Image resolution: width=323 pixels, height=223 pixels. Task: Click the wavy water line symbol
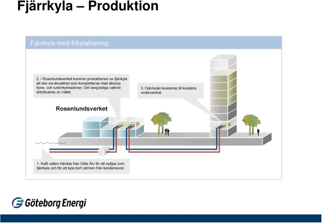click(50, 143)
